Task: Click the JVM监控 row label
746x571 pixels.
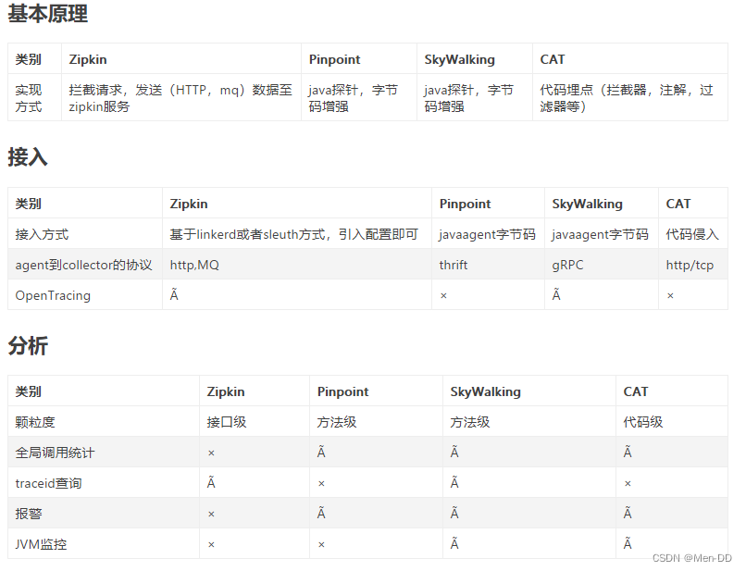Action: [42, 544]
